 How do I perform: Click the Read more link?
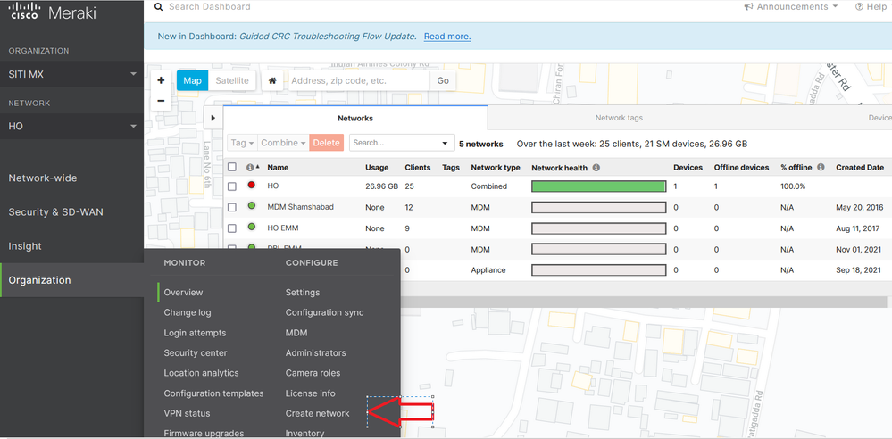(x=447, y=37)
